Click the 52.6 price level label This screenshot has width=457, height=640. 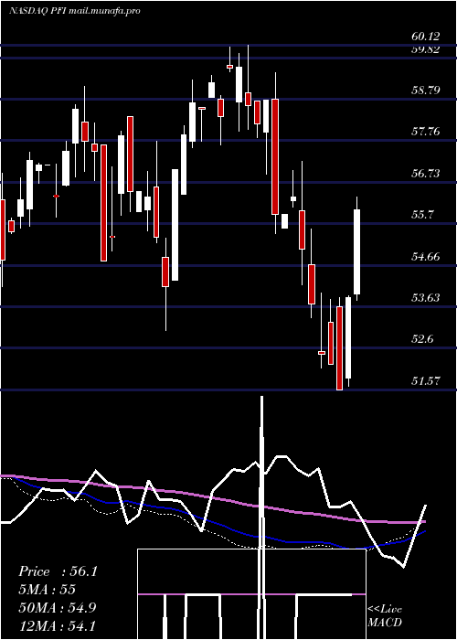[x=422, y=339]
